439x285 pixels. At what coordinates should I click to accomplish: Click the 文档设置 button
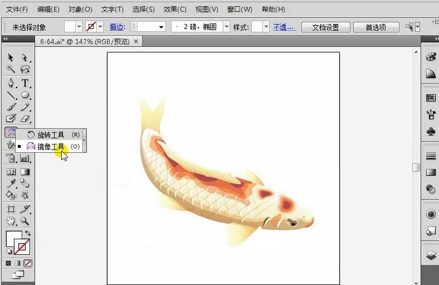[x=326, y=27]
